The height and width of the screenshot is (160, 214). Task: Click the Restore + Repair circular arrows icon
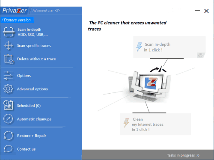point(8,135)
